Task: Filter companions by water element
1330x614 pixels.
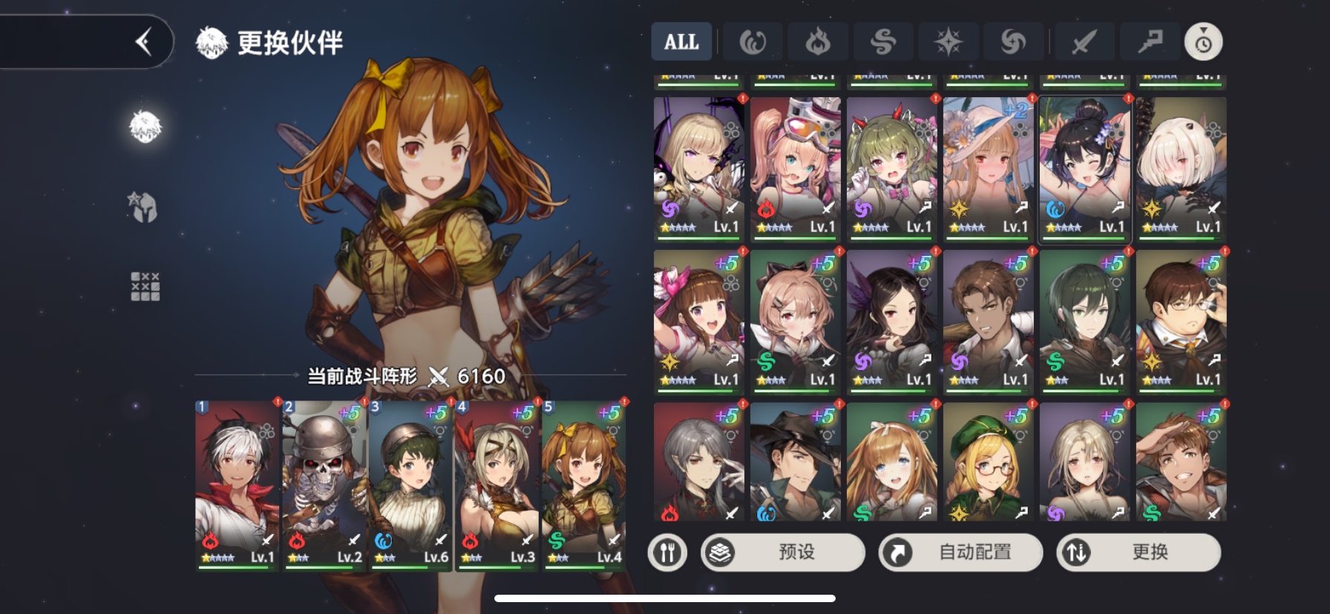Action: coord(753,42)
